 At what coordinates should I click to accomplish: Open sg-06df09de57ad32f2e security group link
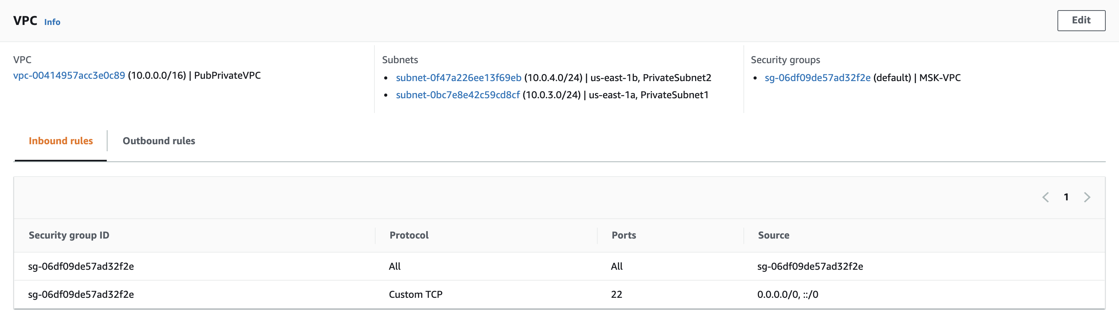(x=817, y=78)
